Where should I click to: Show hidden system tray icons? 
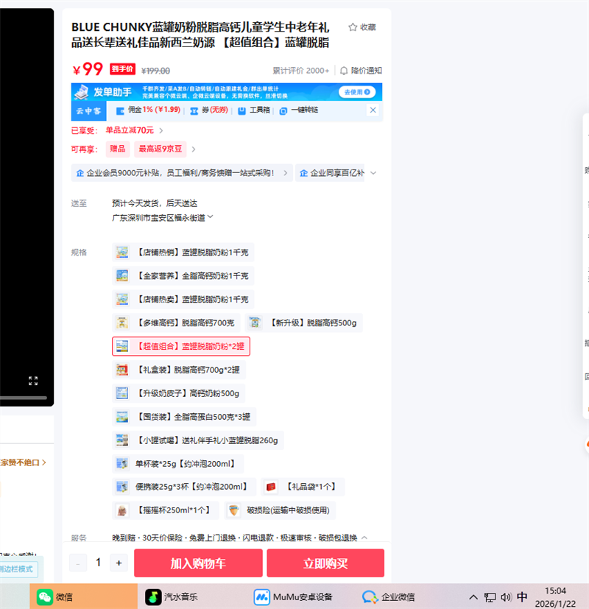pos(473,596)
